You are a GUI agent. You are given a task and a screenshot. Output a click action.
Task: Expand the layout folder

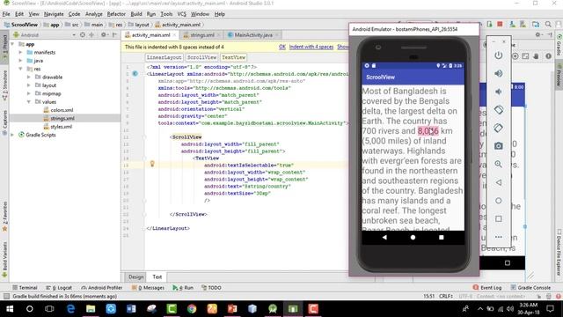tap(29, 85)
